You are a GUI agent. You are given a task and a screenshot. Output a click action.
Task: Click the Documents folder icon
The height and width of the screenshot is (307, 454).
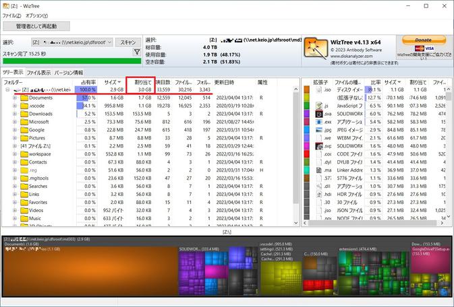24,98
